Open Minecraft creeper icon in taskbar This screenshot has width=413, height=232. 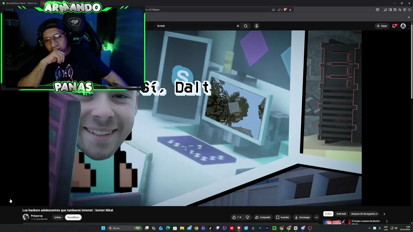274,228
